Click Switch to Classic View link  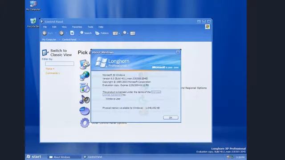(61, 52)
